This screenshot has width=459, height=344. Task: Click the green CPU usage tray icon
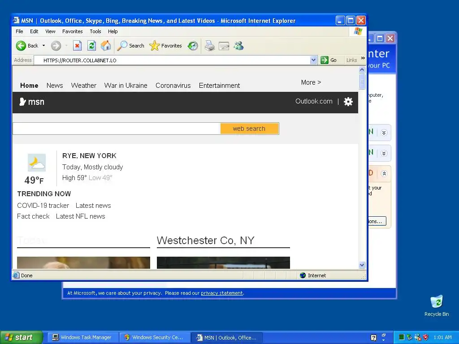(402, 337)
